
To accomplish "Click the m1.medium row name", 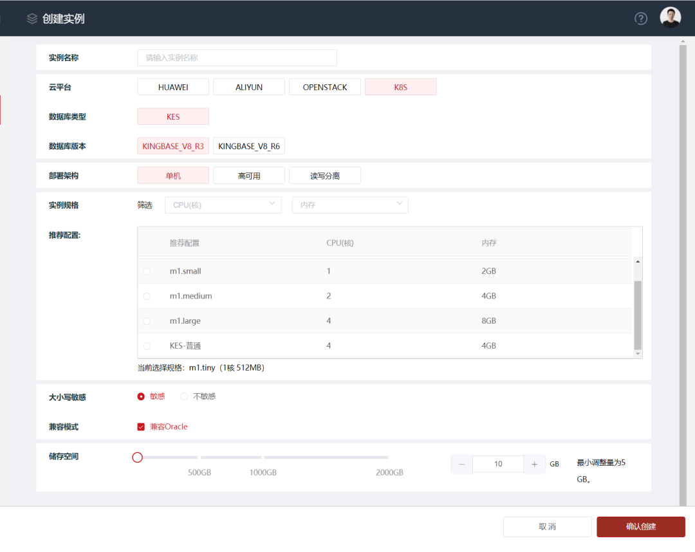I will (190, 296).
